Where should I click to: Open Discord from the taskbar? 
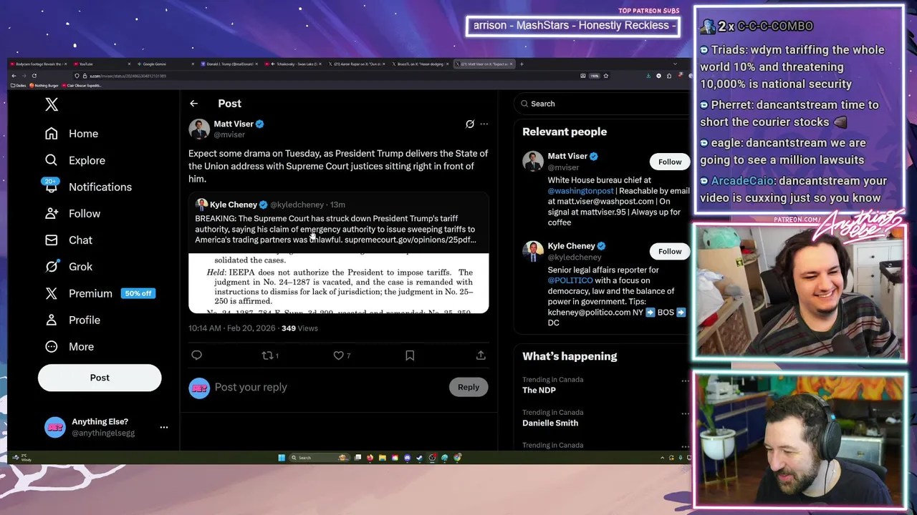coord(407,458)
